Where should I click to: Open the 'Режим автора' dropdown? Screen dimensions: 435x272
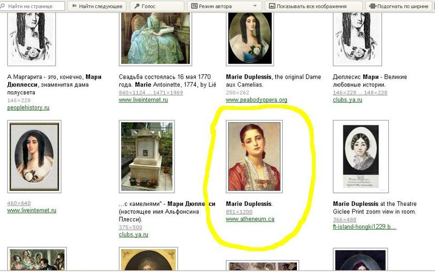pos(225,6)
